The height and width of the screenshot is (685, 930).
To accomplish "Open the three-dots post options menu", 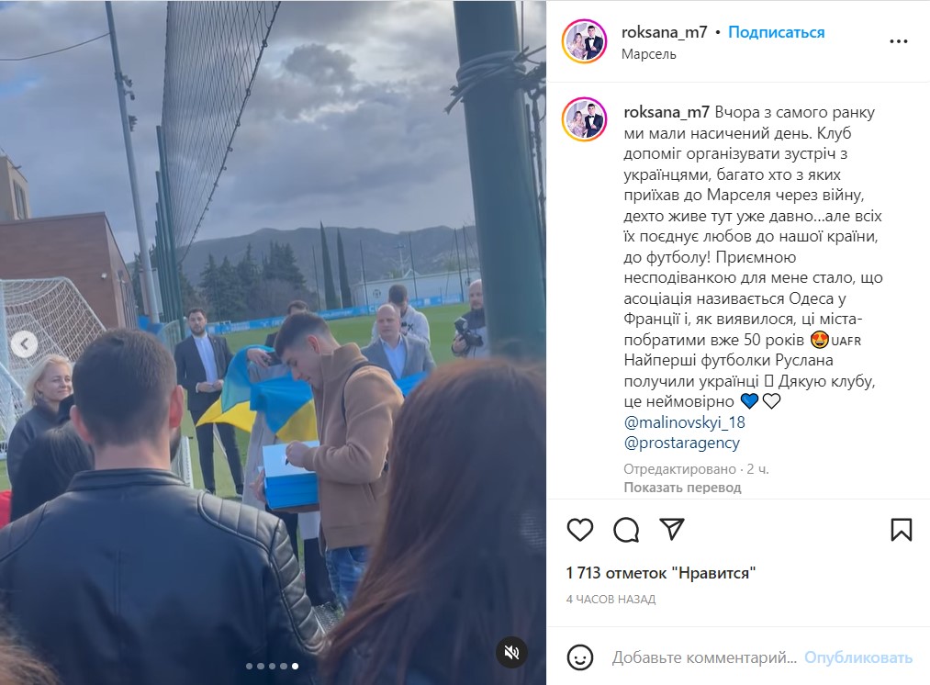I will point(899,41).
